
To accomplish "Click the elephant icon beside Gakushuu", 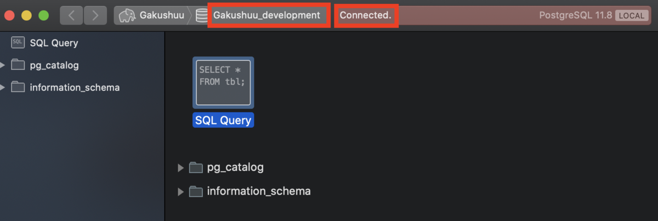I will (127, 15).
